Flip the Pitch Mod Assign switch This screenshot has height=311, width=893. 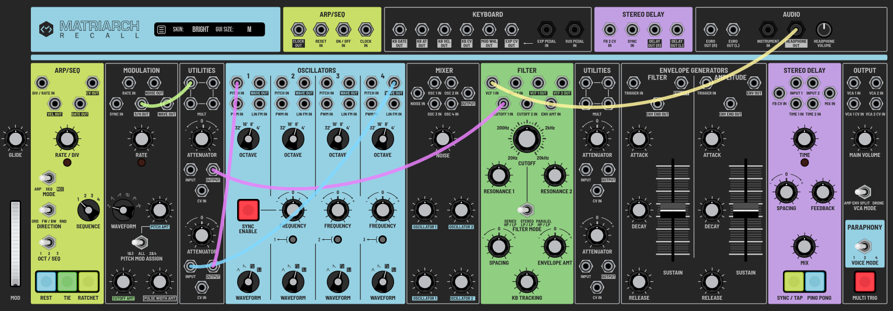(x=140, y=243)
